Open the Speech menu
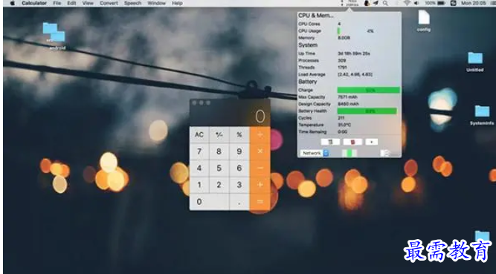Image resolution: width=496 pixels, height=274 pixels. (132, 3)
